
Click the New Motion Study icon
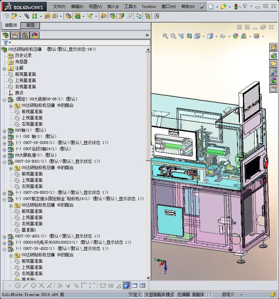coord(103,16)
